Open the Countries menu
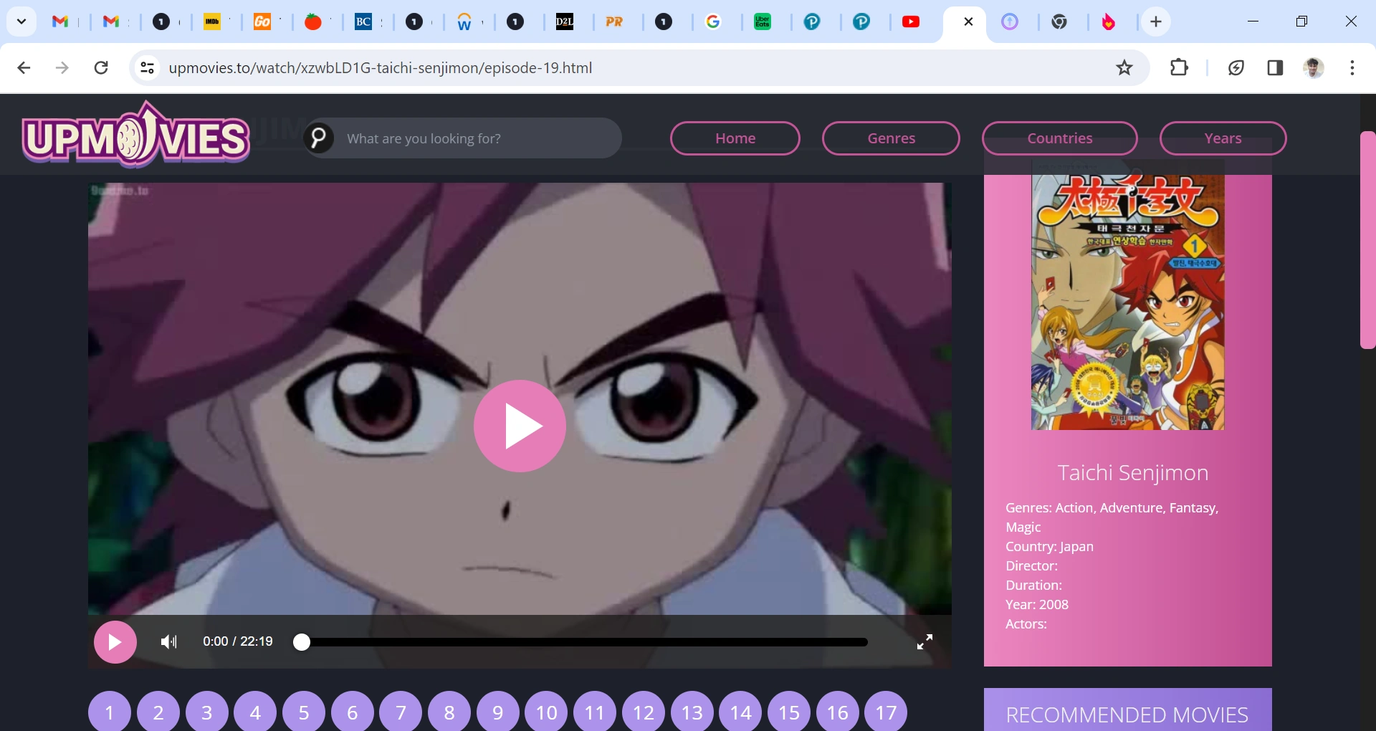The image size is (1376, 731). [1060, 138]
